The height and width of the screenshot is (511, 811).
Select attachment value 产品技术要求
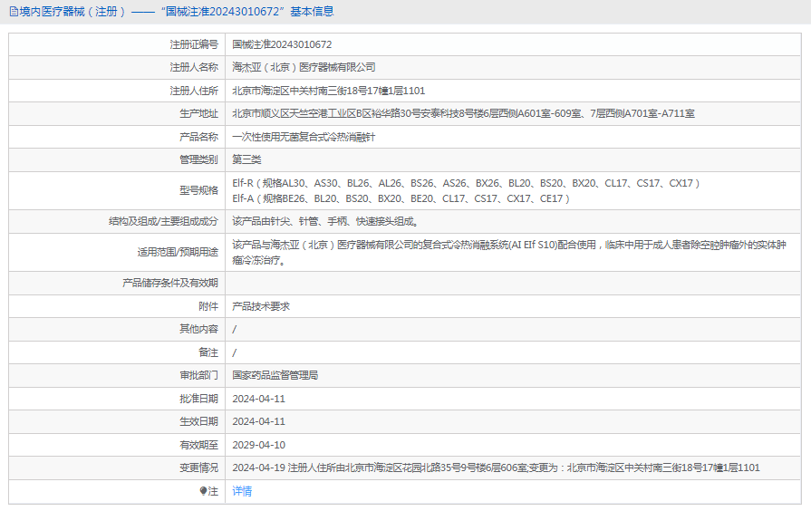pyautogui.click(x=261, y=306)
